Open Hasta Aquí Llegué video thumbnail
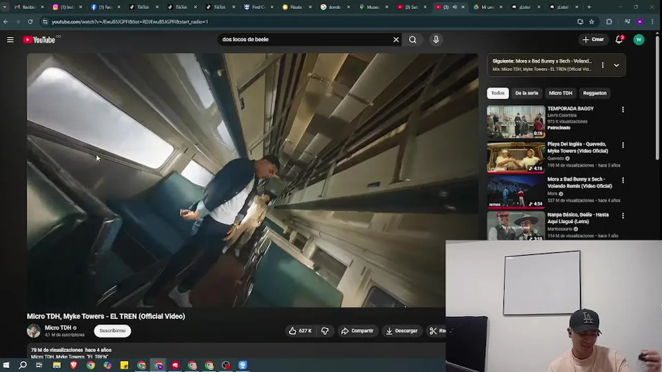The width and height of the screenshot is (662, 372). pyautogui.click(x=516, y=226)
